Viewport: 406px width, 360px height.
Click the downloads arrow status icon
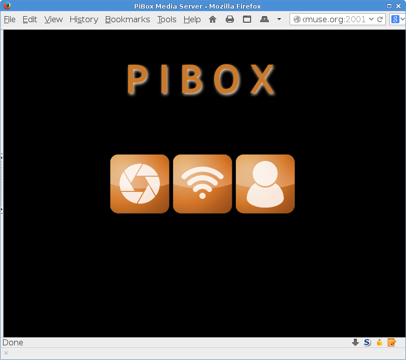355,342
